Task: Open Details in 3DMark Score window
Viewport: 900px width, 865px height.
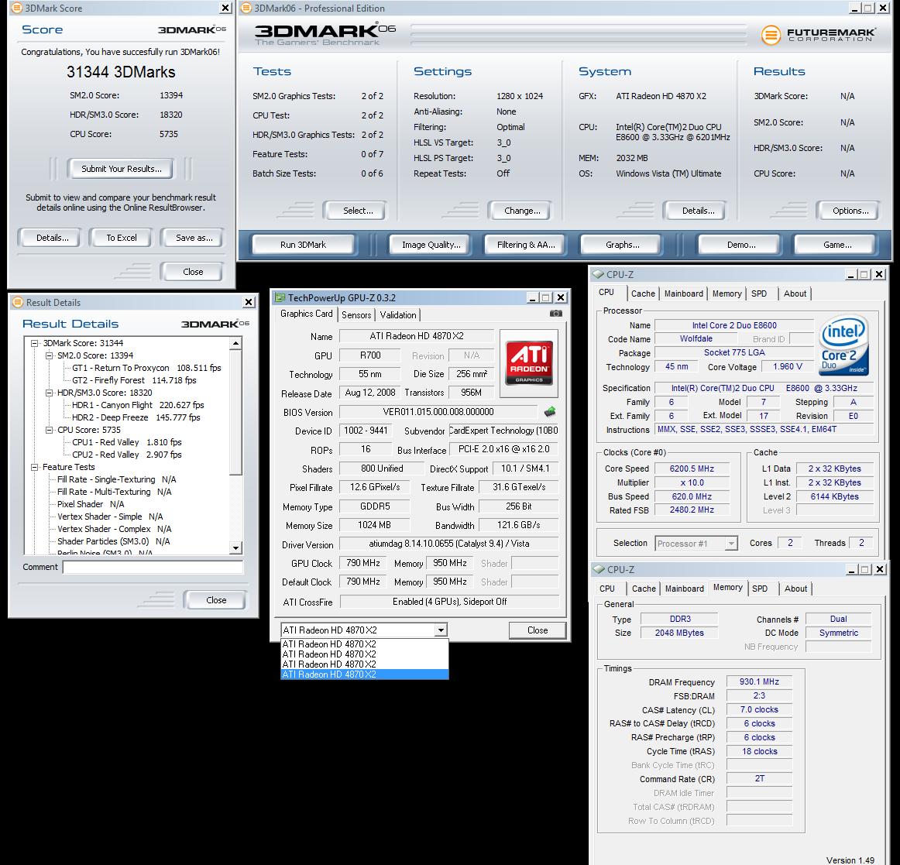Action: tap(52, 238)
